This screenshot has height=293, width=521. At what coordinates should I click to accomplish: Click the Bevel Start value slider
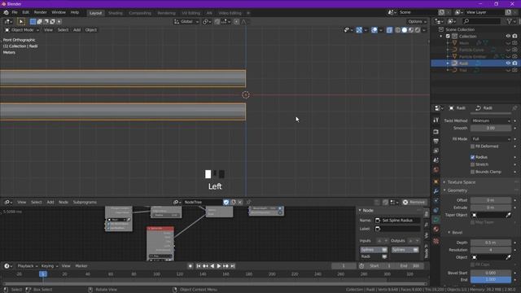click(x=491, y=273)
